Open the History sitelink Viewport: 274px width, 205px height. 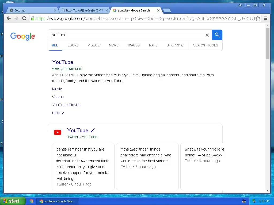coord(58,113)
